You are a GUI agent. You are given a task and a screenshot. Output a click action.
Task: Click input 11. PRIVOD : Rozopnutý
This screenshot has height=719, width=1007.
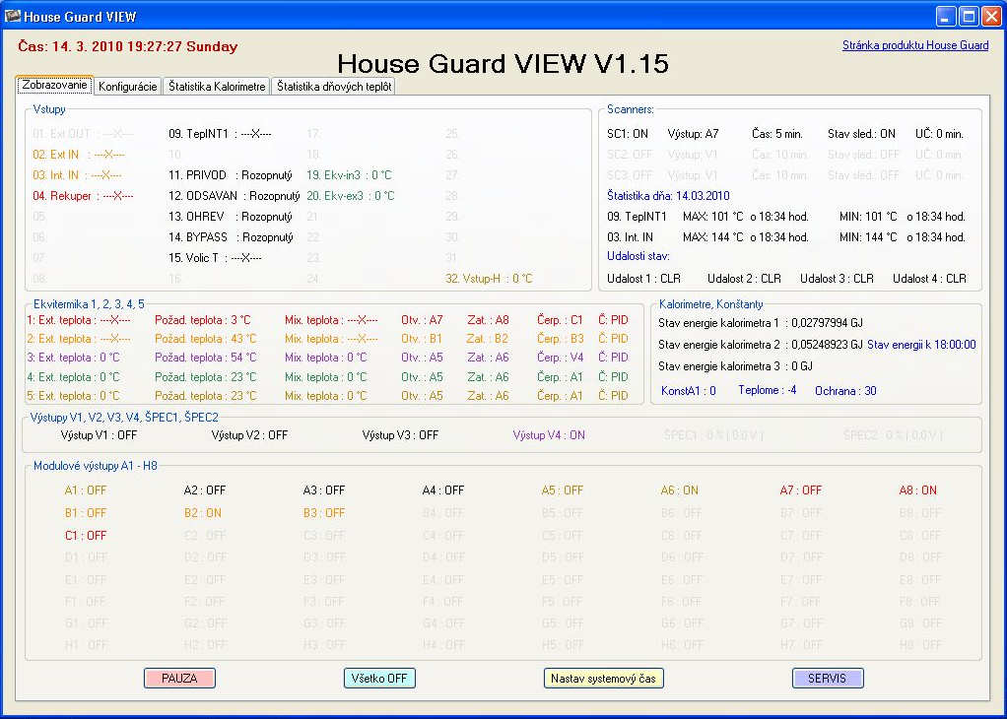pyautogui.click(x=231, y=175)
